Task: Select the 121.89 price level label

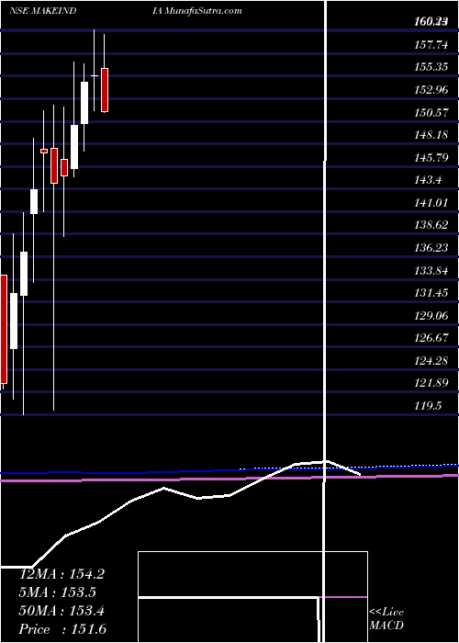Action: (431, 383)
